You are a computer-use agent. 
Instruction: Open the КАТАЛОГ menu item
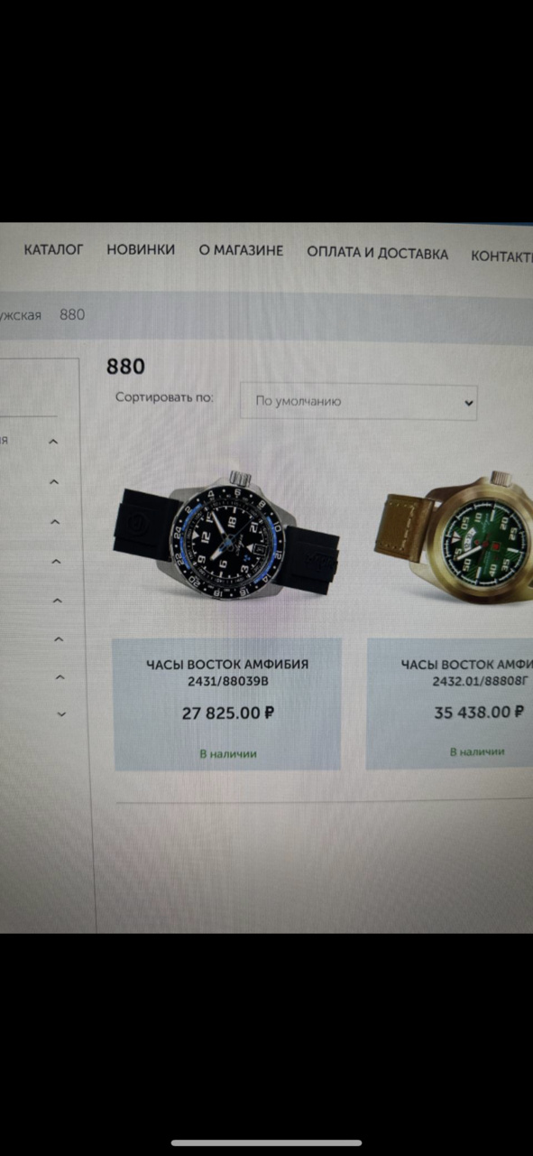point(53,249)
